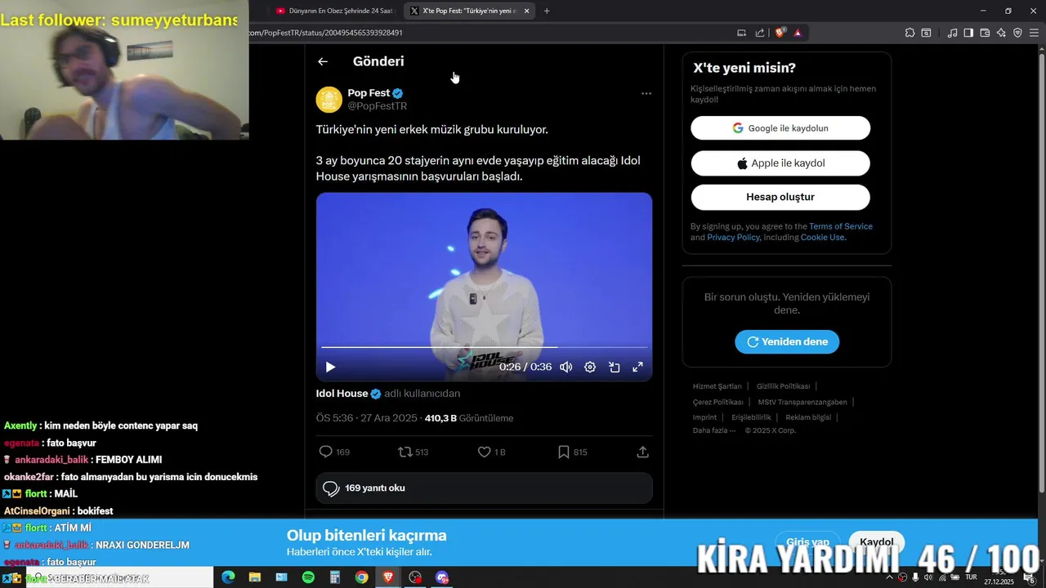1046x588 pixels.
Task: Sign up with 'Google ile kaydolun'
Action: point(780,128)
